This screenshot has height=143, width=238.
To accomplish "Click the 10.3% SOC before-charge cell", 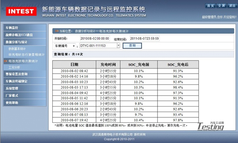I will pos(139,88).
